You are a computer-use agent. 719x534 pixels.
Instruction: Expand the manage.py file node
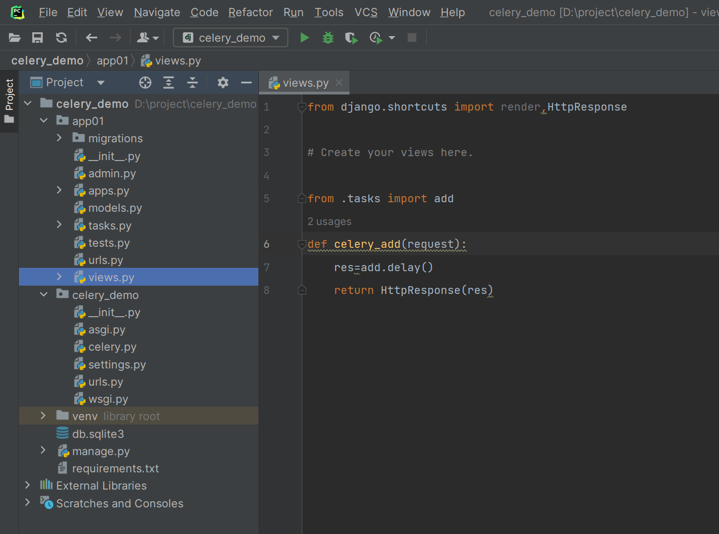tap(43, 450)
